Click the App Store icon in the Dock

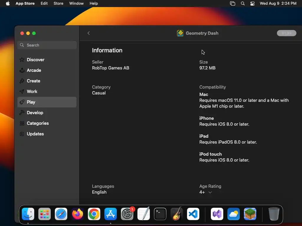click(111, 214)
